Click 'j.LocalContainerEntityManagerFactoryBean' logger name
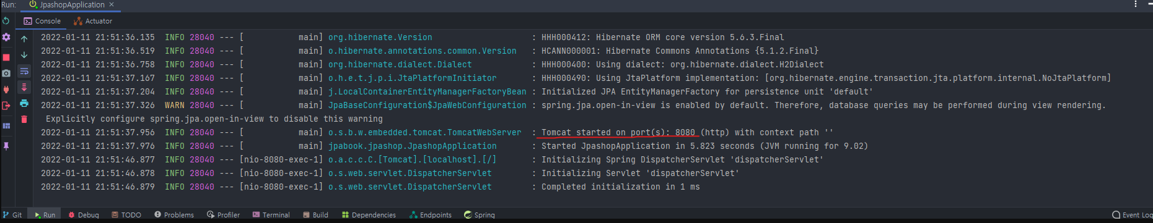 pos(427,91)
